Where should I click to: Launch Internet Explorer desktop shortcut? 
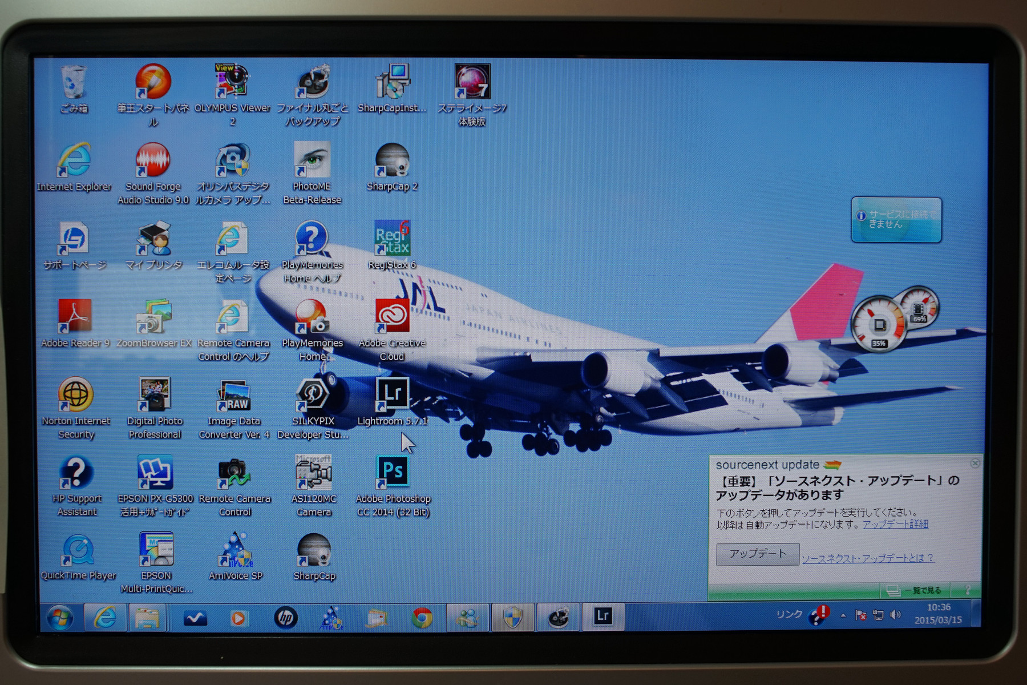pos(74,167)
